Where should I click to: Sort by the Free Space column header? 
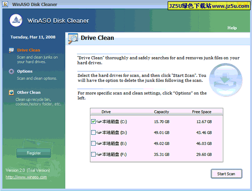202,112
